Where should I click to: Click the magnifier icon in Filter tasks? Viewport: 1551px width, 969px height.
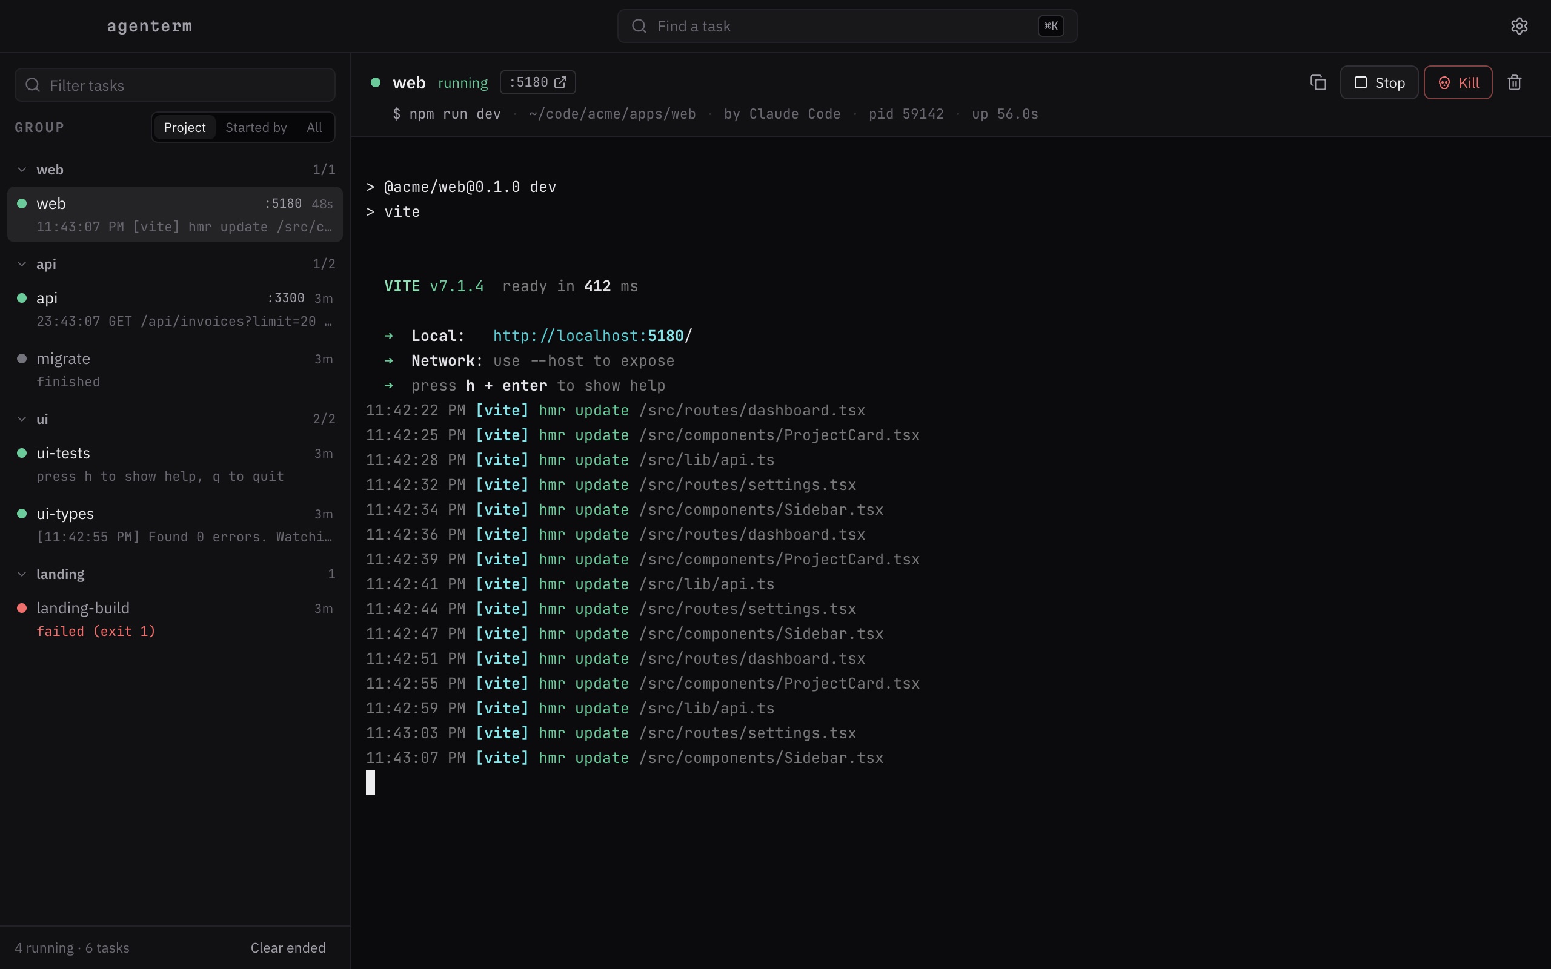[33, 85]
